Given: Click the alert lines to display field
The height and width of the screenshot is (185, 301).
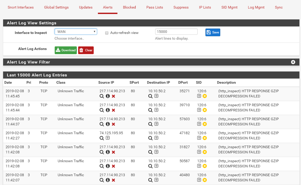Looking at the screenshot, I should [x=176, y=32].
